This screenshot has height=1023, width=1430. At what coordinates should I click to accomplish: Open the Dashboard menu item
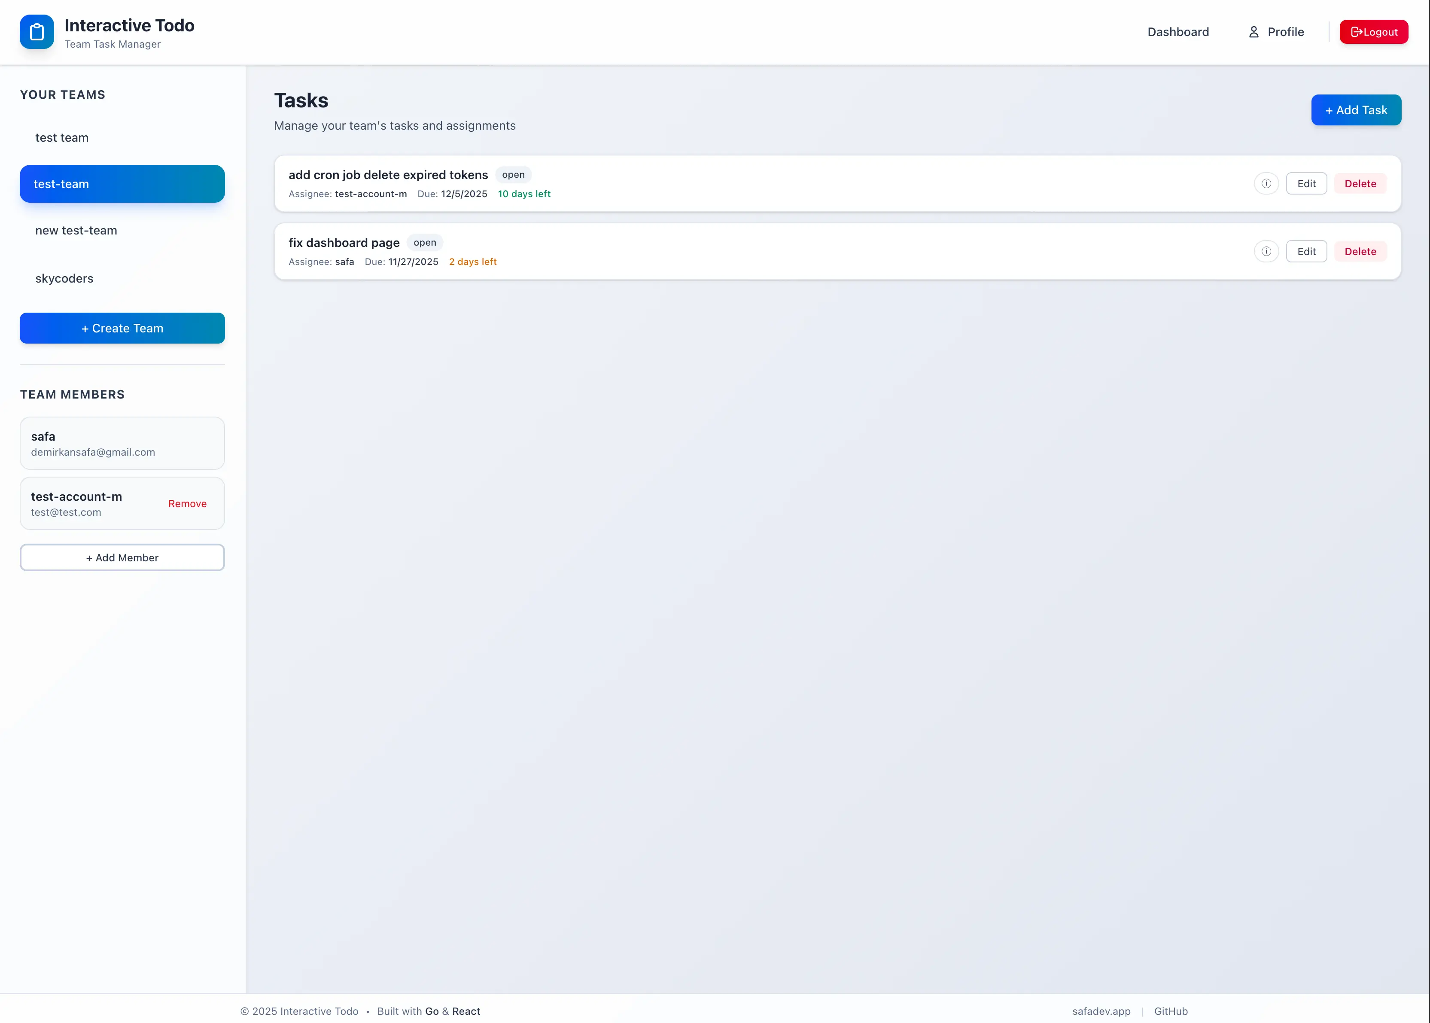[1177, 31]
